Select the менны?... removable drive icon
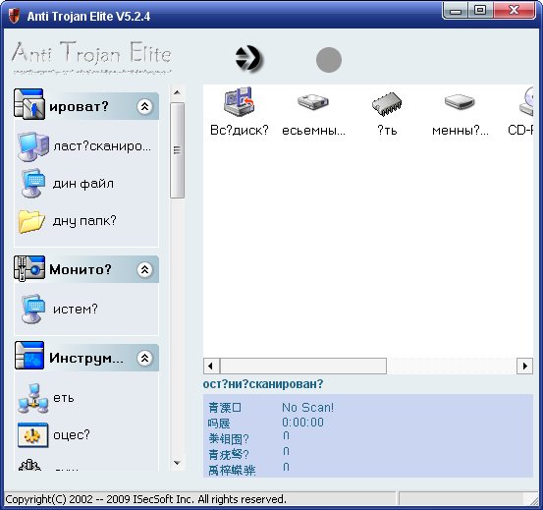The image size is (543, 510). pyautogui.click(x=460, y=102)
